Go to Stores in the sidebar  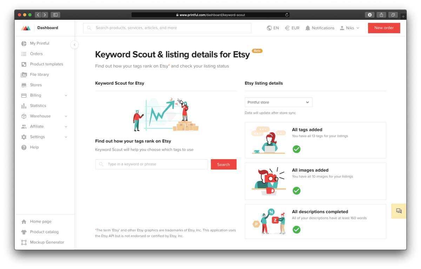pyautogui.click(x=35, y=85)
